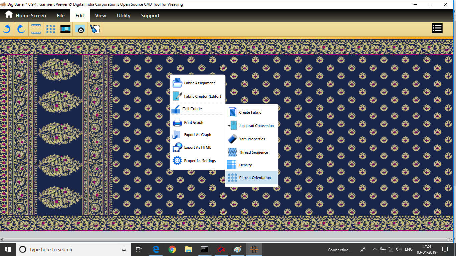
Task: Click the horizontal scrollbar below the fabric
Action: (x=226, y=240)
